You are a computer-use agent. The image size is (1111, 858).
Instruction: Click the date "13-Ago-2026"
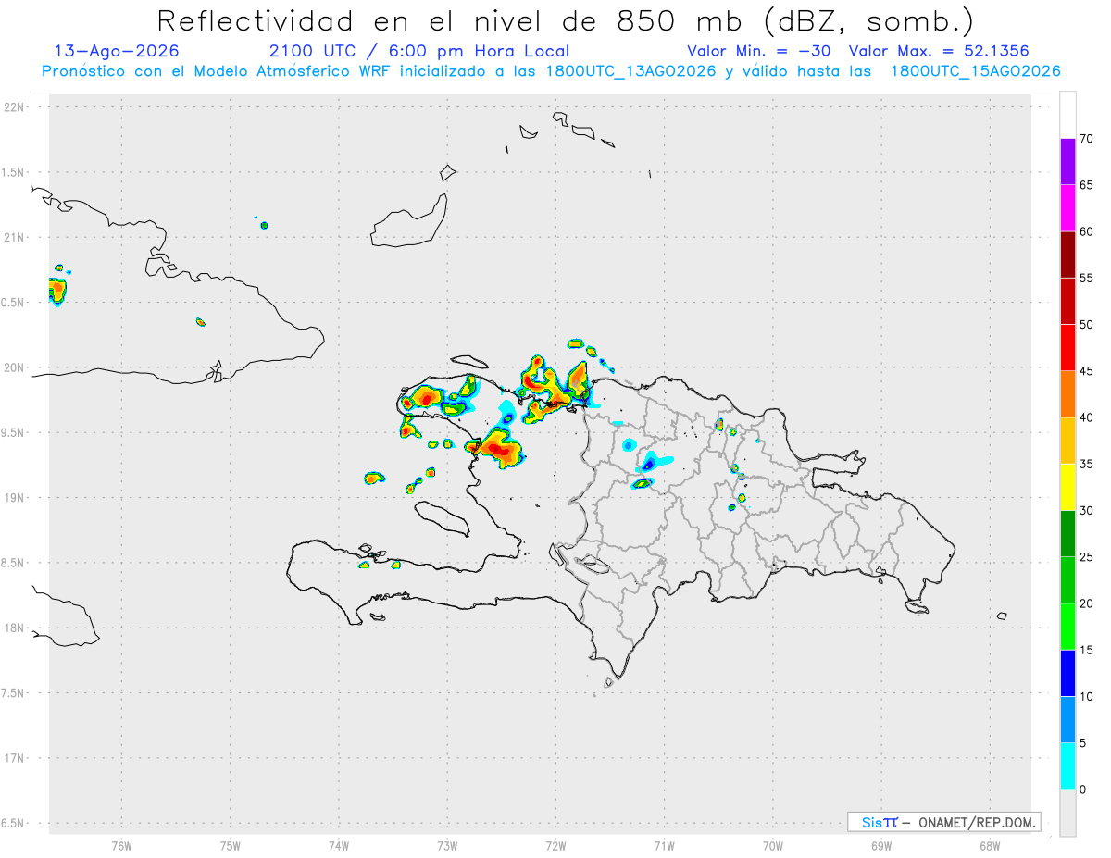117,51
